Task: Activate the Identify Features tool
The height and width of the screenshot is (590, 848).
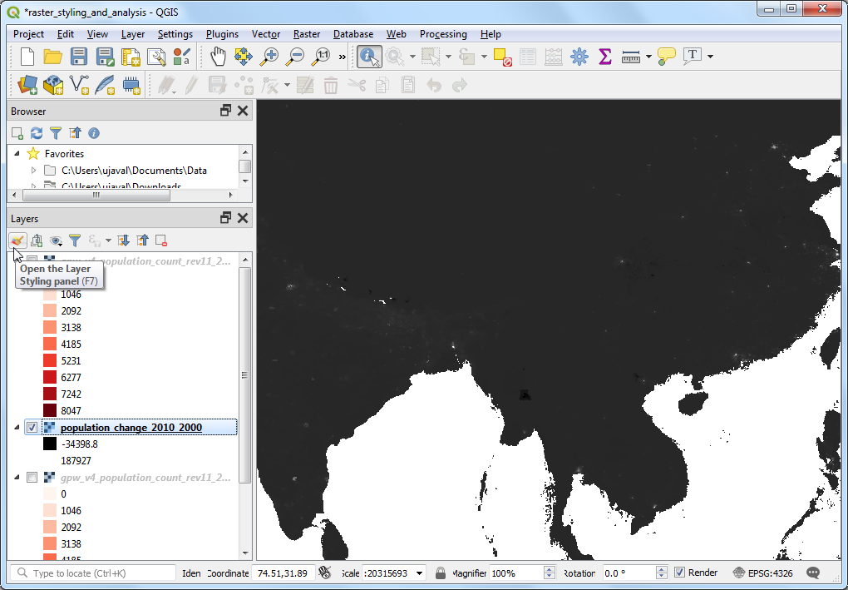Action: [x=369, y=57]
